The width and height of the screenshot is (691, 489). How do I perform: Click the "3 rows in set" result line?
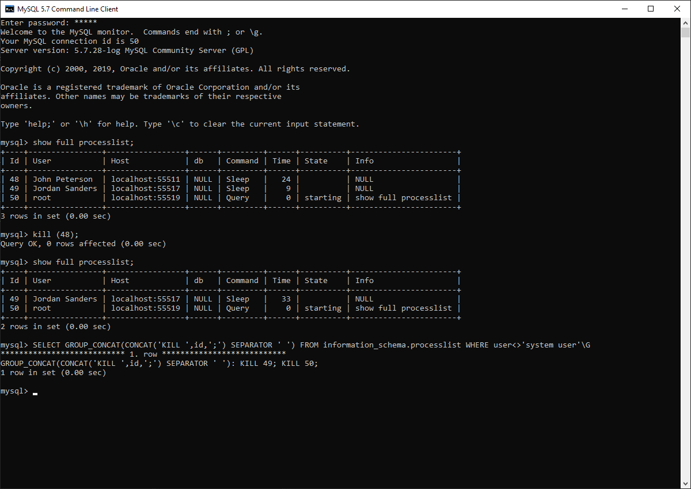point(56,216)
